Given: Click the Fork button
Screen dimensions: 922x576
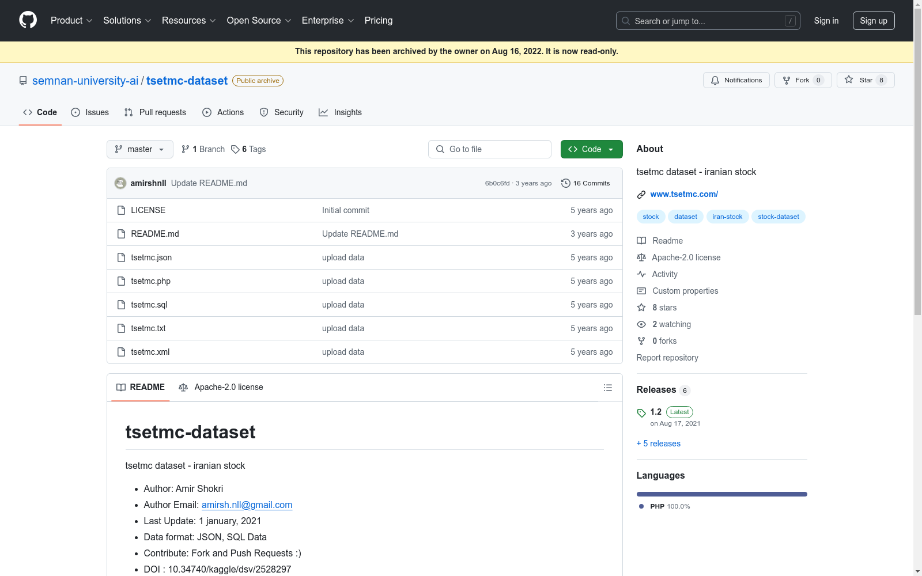Looking at the screenshot, I should [x=803, y=80].
